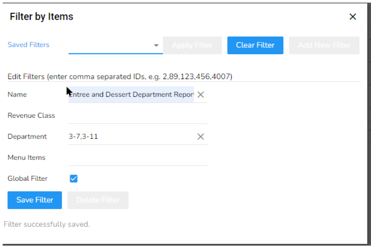Screen dimensions: 371x246
Task: Clear the Department field using its X icon
Action: point(201,137)
